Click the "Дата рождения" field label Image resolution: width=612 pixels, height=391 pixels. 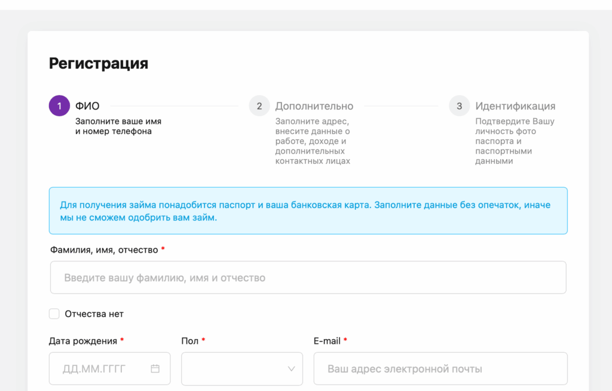pyautogui.click(x=83, y=341)
